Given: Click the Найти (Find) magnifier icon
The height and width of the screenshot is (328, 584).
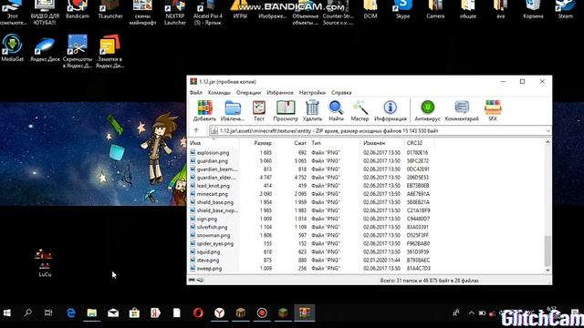Looking at the screenshot, I should tap(336, 110).
